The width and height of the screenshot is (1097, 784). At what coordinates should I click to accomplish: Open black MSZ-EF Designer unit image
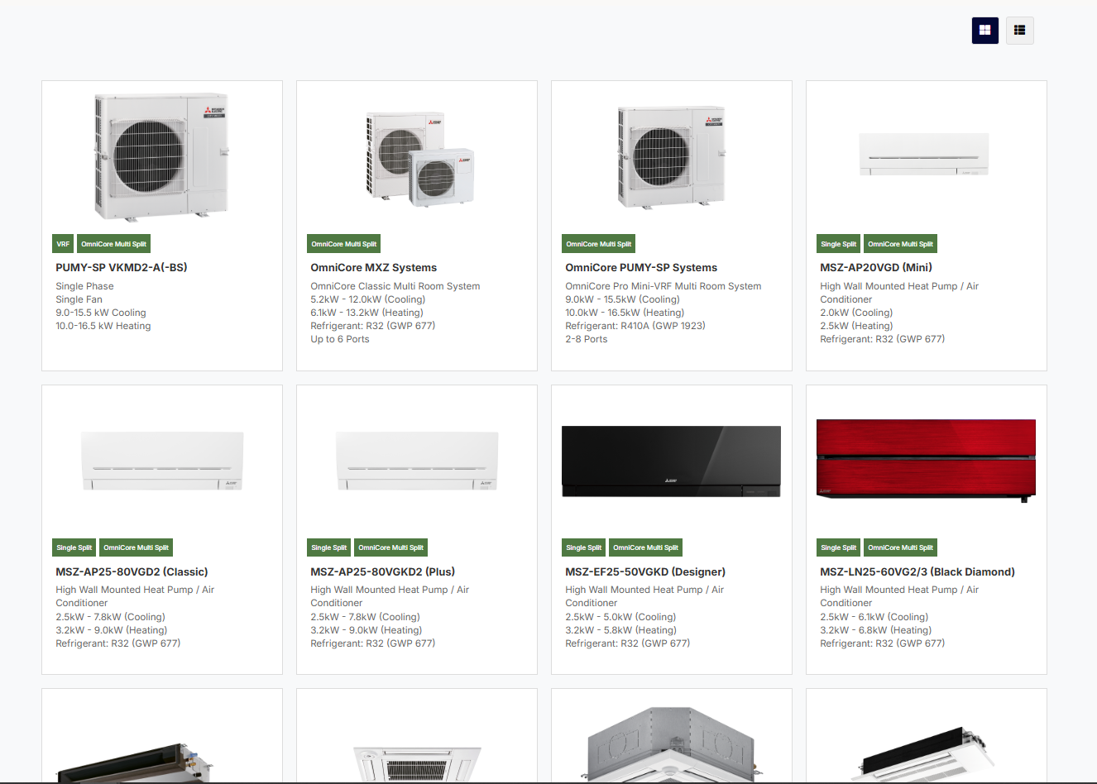coord(671,461)
